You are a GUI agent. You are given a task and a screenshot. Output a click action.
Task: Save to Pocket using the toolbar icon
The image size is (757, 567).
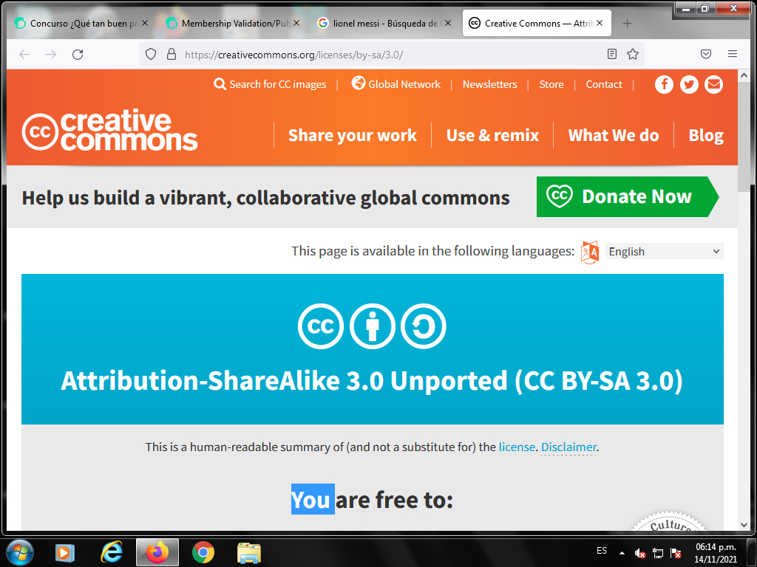[706, 54]
